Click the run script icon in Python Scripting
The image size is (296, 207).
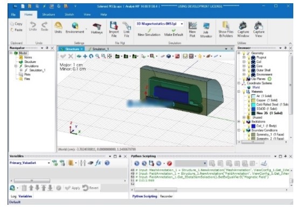(136, 163)
